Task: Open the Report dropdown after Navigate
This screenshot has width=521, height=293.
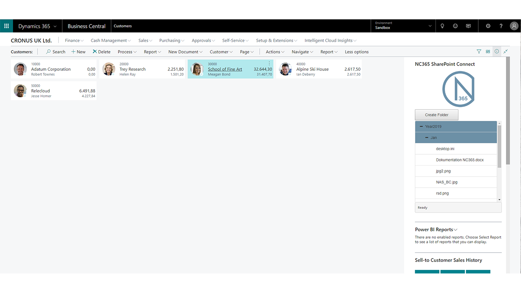Action: click(x=329, y=52)
